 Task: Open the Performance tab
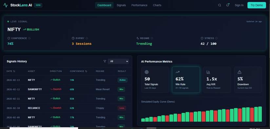pyautogui.click(x=139, y=5)
